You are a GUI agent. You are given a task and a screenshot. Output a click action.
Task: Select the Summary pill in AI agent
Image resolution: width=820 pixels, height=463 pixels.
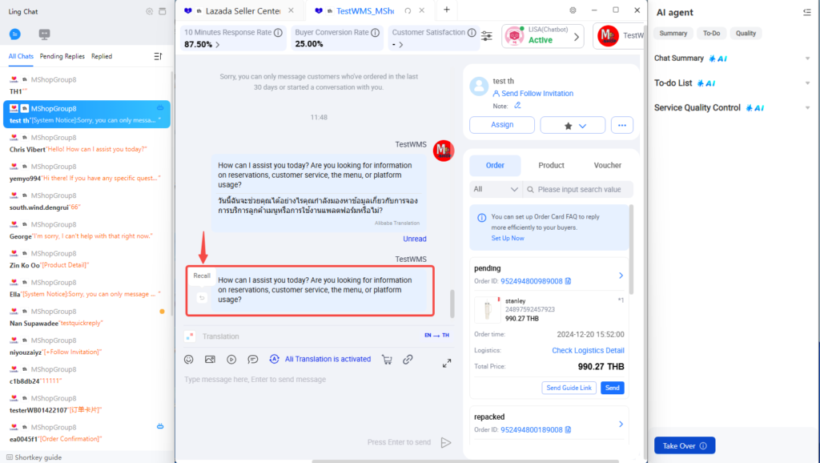click(x=673, y=34)
